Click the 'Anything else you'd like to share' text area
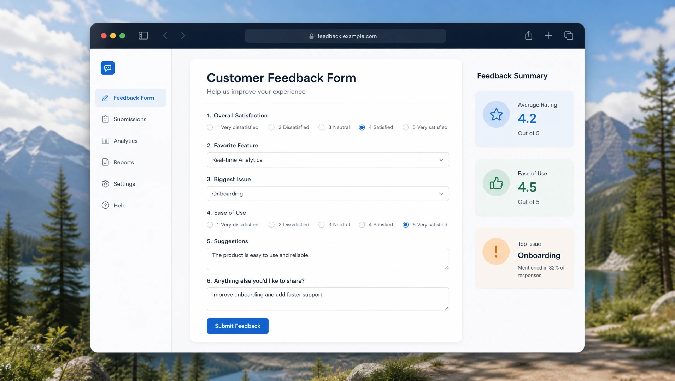675x381 pixels. pos(328,299)
